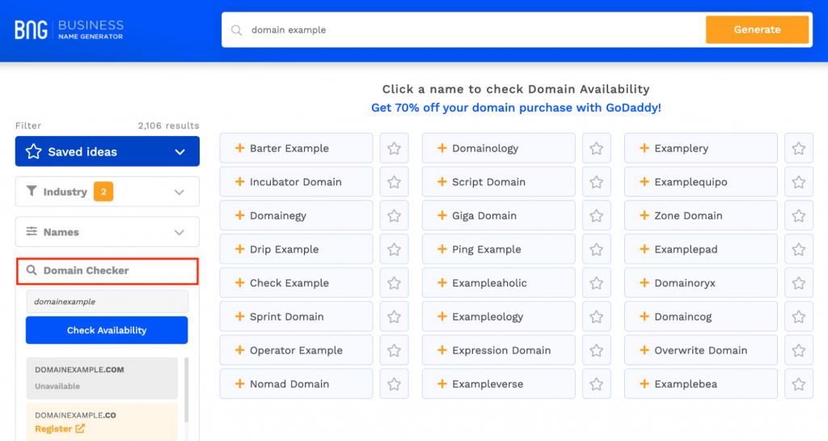Click the domainexample input field
Image resolution: width=828 pixels, height=441 pixels.
coord(108,302)
